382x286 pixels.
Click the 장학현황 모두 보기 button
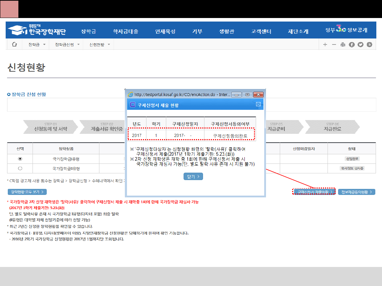click(x=27, y=192)
